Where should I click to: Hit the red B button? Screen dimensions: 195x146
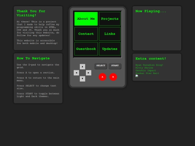[113, 77]
